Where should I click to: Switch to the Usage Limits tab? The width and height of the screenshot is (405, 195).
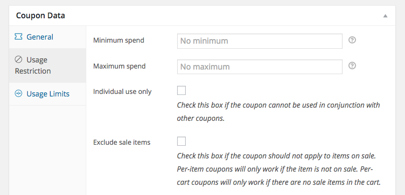48,94
